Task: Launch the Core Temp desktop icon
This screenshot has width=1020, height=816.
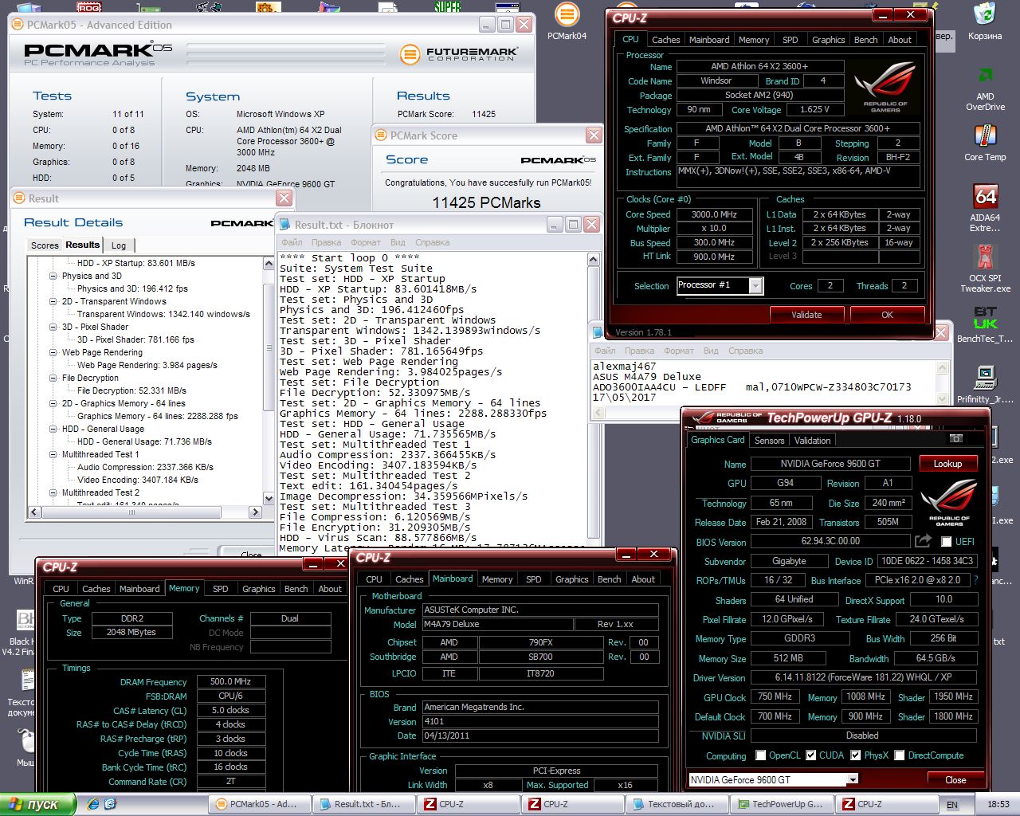Action: coord(985,143)
